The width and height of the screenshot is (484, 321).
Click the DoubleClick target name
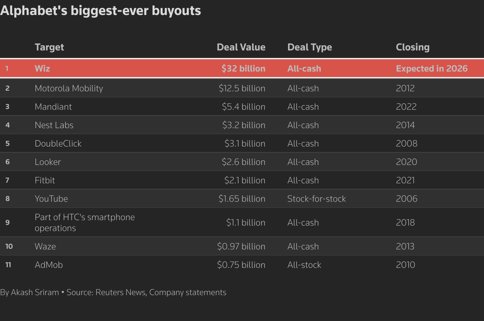tap(58, 143)
